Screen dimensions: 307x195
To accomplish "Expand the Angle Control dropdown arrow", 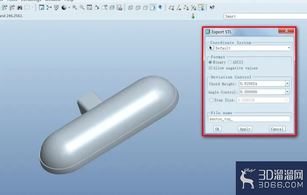I will click(287, 92).
